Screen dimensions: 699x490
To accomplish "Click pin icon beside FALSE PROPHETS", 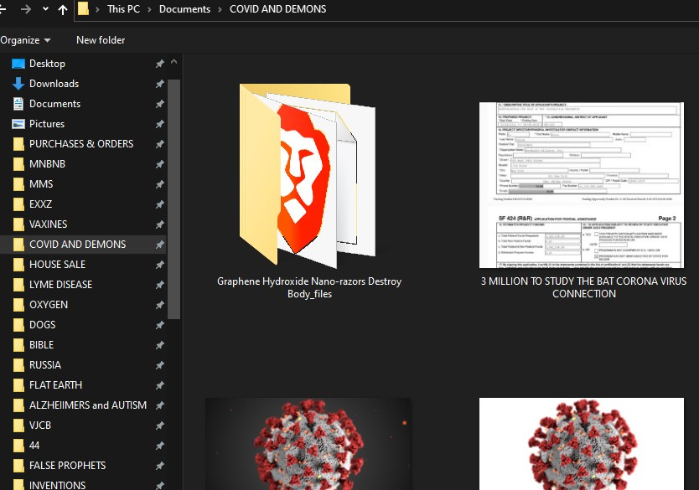I will (159, 466).
